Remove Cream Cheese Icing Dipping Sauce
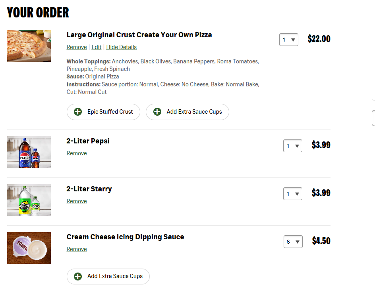This screenshot has width=375, height=288. (x=77, y=249)
